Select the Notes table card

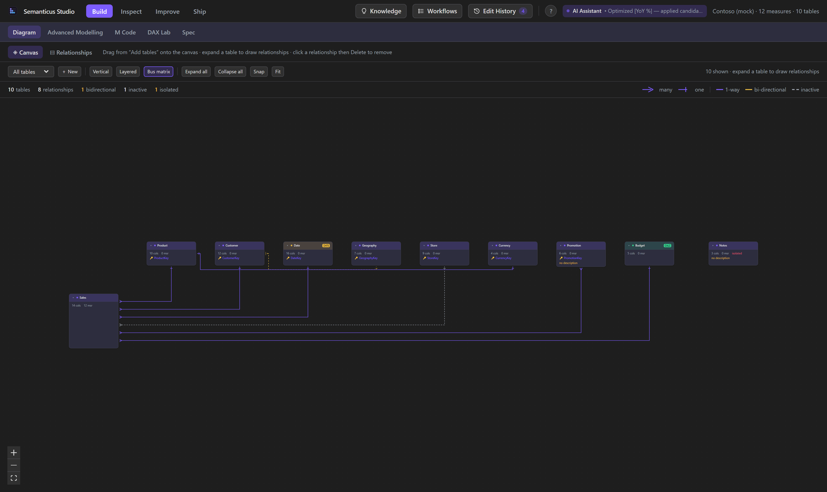pyautogui.click(x=733, y=253)
